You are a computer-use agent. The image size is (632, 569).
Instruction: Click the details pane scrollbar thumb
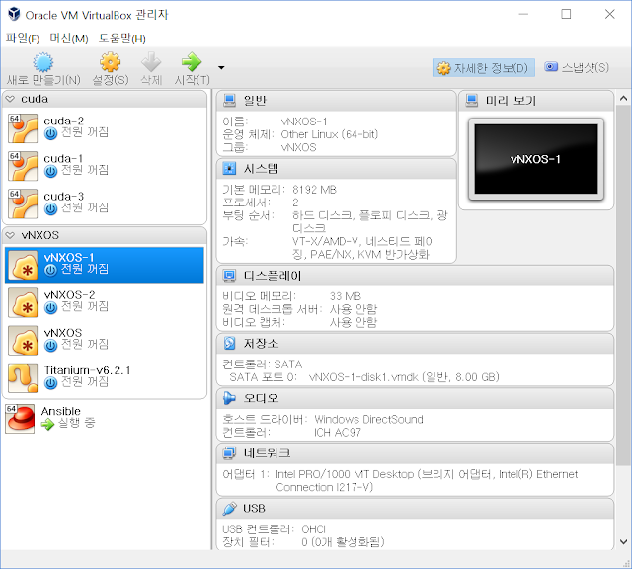623,285
